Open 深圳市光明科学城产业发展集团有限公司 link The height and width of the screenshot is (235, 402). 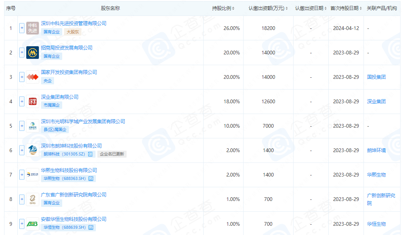tap(83, 121)
